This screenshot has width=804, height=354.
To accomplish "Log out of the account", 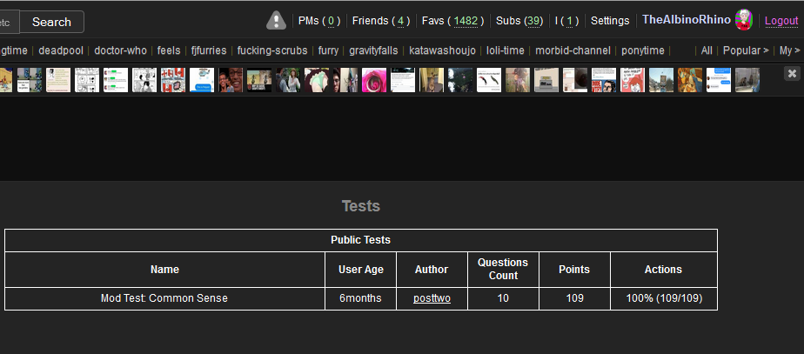I will click(781, 21).
